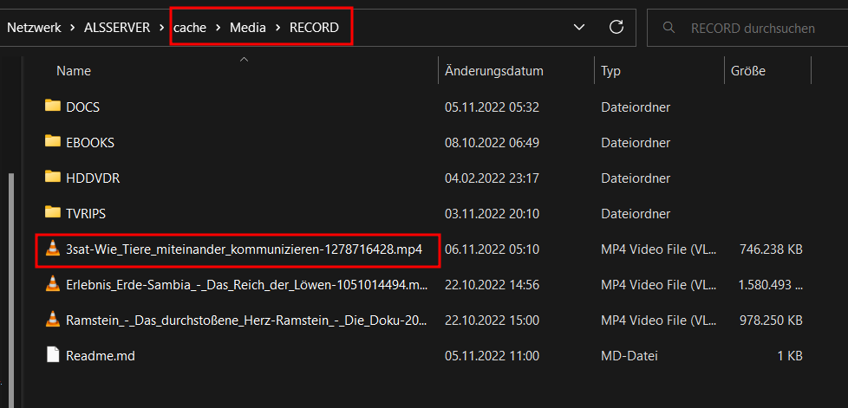Select Erlebnis_Erde-Sambia mp4 file name
Viewport: 848px width, 408px height.
tap(246, 285)
